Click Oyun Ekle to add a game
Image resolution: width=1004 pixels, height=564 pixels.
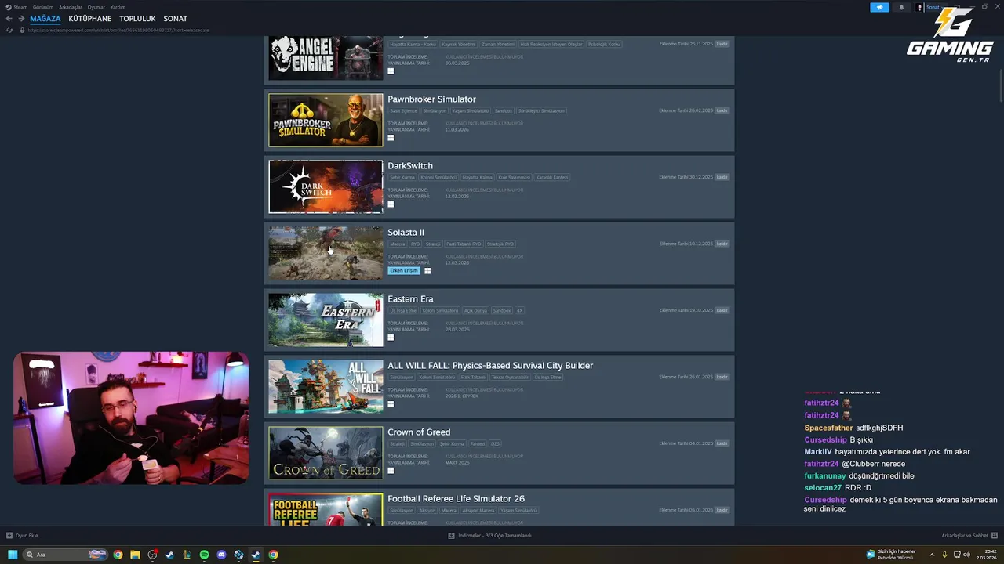coord(22,536)
